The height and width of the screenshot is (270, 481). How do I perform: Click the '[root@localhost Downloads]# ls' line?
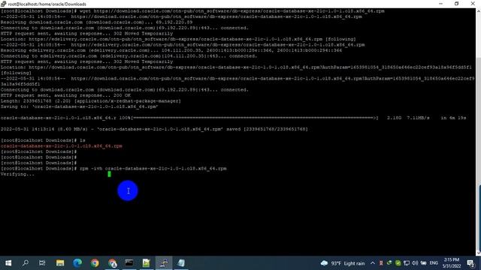[x=43, y=140]
